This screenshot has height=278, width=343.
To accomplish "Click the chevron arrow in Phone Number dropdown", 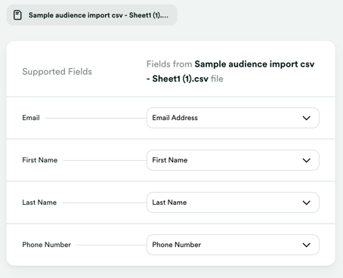I will tap(306, 245).
